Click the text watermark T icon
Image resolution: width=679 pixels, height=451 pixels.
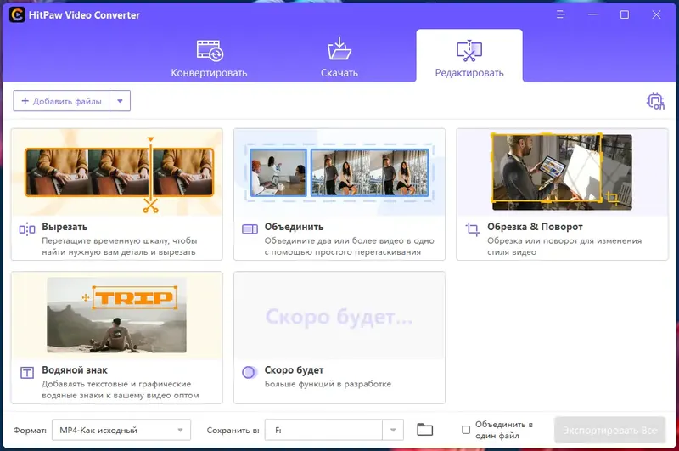tap(27, 373)
